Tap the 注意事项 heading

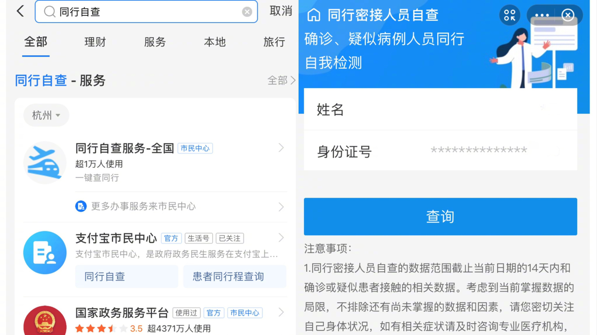click(x=328, y=248)
